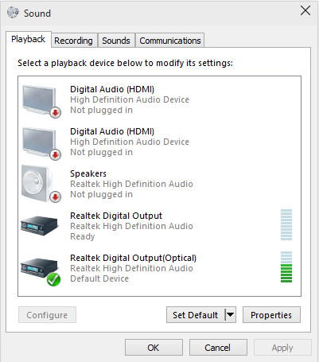Select the first Digital Audio (HDMI) monitor icon
The height and width of the screenshot is (362, 319).
pos(41,101)
